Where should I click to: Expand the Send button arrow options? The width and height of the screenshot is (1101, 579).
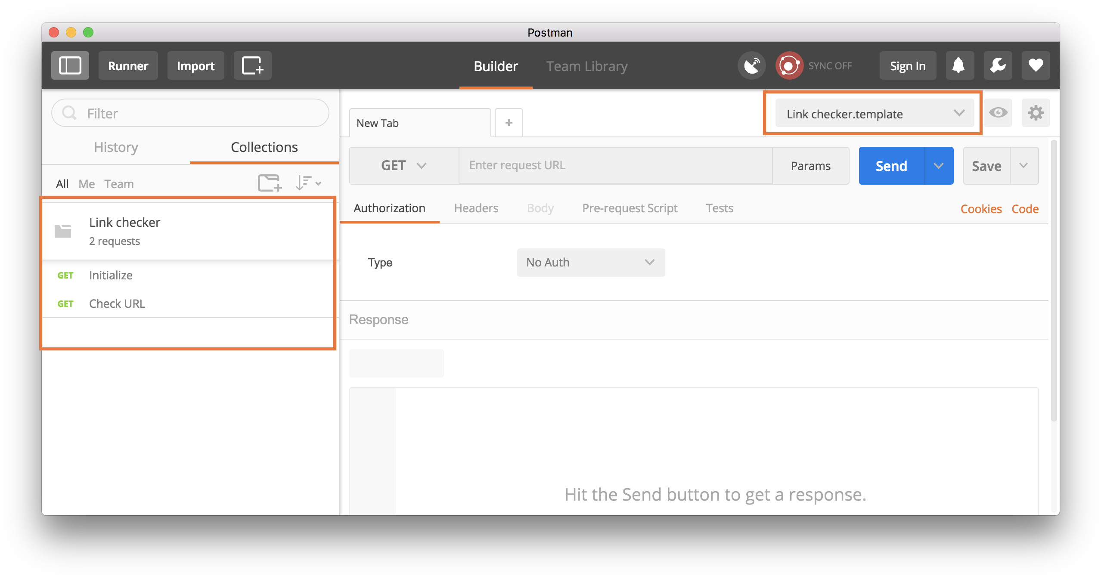click(x=939, y=166)
